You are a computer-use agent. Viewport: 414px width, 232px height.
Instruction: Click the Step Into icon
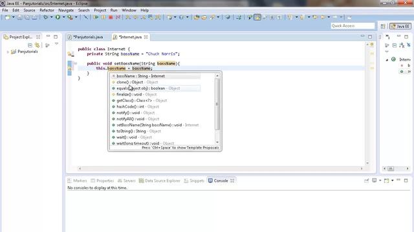[x=128, y=17]
